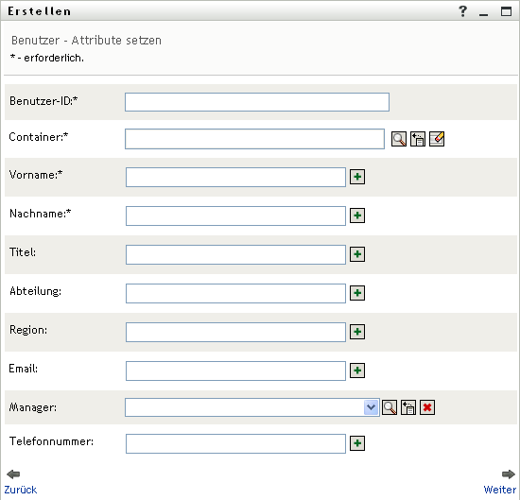Add another Nachname value with plus icon

pyautogui.click(x=357, y=216)
